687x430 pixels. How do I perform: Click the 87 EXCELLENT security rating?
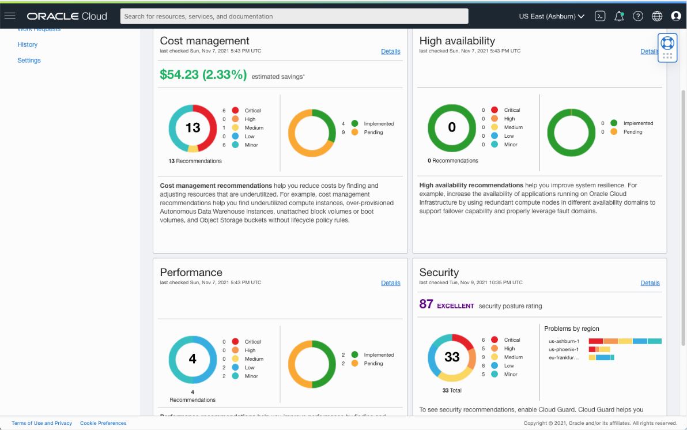tap(447, 304)
